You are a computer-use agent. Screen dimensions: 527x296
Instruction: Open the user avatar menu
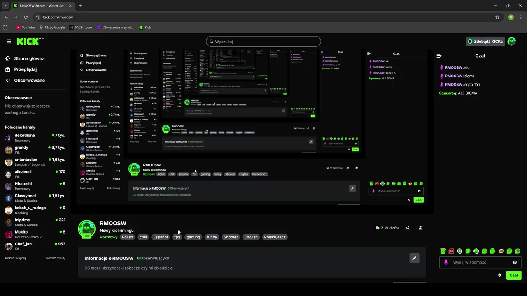click(x=512, y=42)
